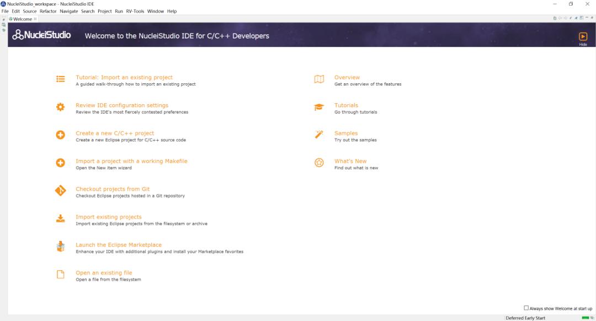Viewport: 596px width, 321px height.
Task: Click the Home icon in Welcome toolbar
Action: pyautogui.click(x=555, y=18)
